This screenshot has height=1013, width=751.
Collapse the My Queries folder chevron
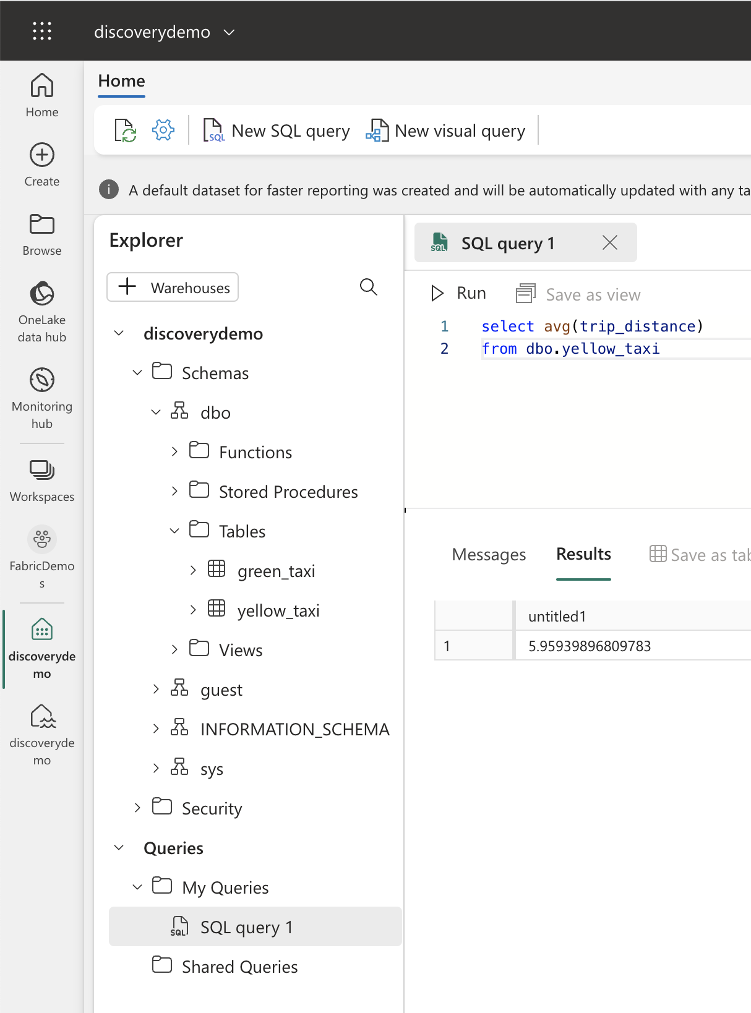pos(137,887)
